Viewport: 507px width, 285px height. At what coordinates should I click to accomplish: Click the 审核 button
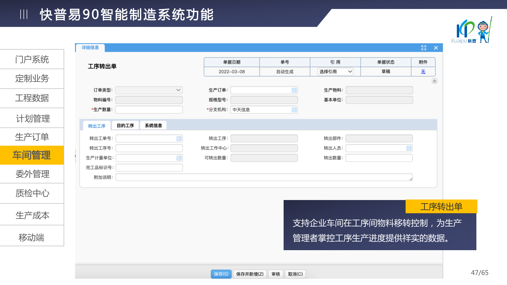point(276,274)
